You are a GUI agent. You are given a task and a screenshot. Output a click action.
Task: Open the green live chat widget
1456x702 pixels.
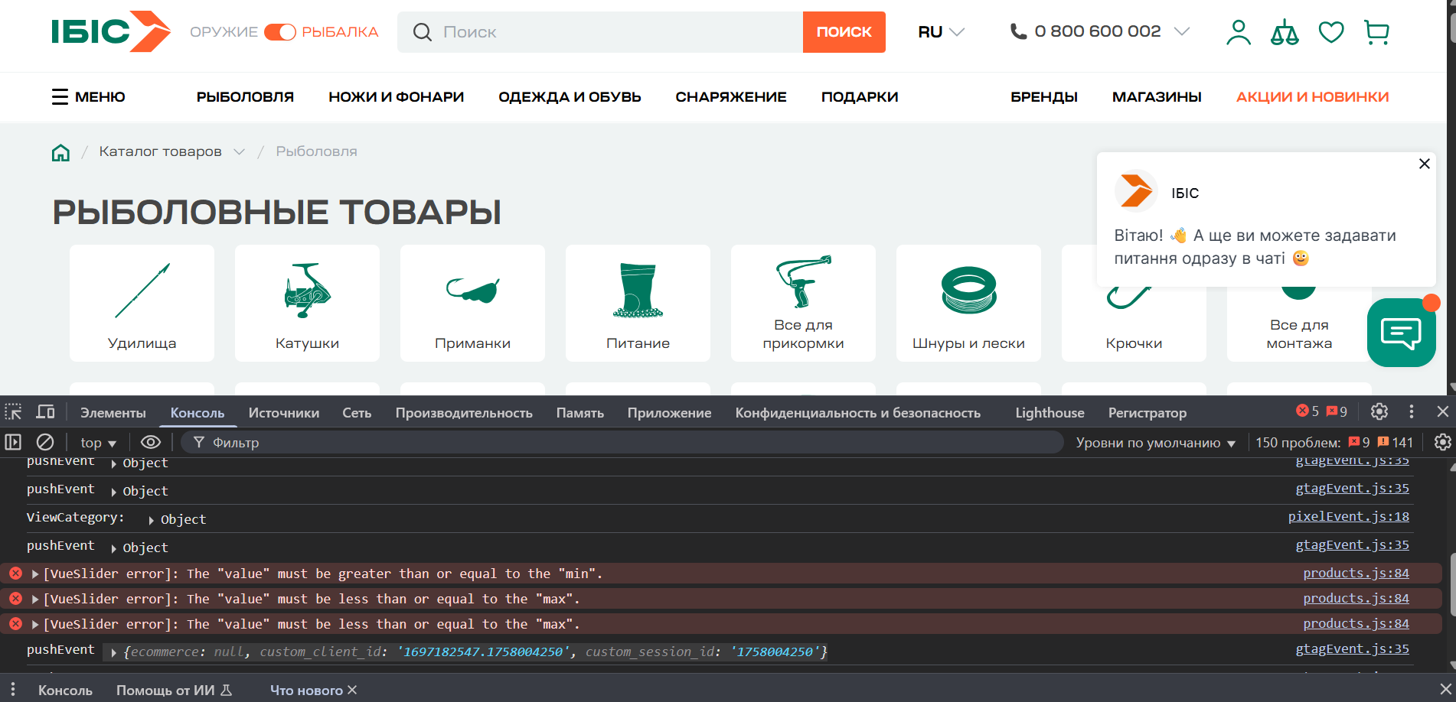[1401, 333]
